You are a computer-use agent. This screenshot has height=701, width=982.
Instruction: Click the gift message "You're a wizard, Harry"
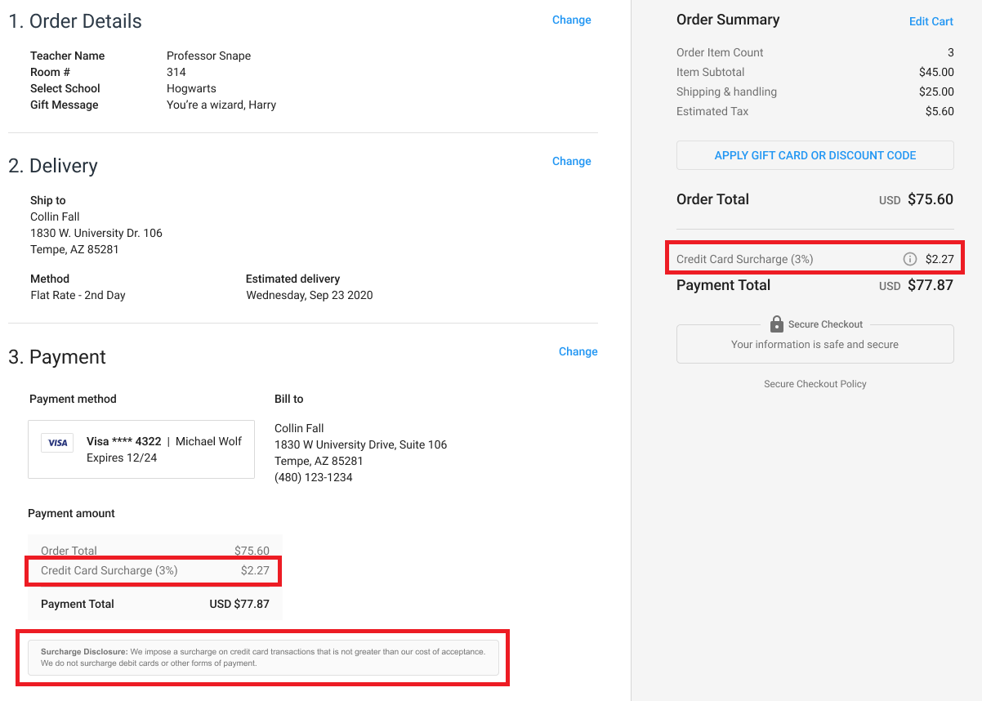[221, 105]
